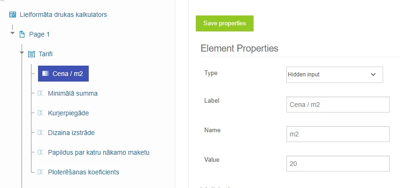This screenshot has height=188, width=409.
Task: Click into the Label input field
Action: click(x=338, y=105)
